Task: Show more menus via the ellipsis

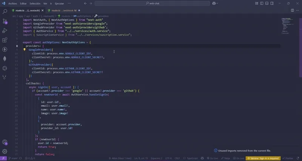Action: [x=69, y=3]
